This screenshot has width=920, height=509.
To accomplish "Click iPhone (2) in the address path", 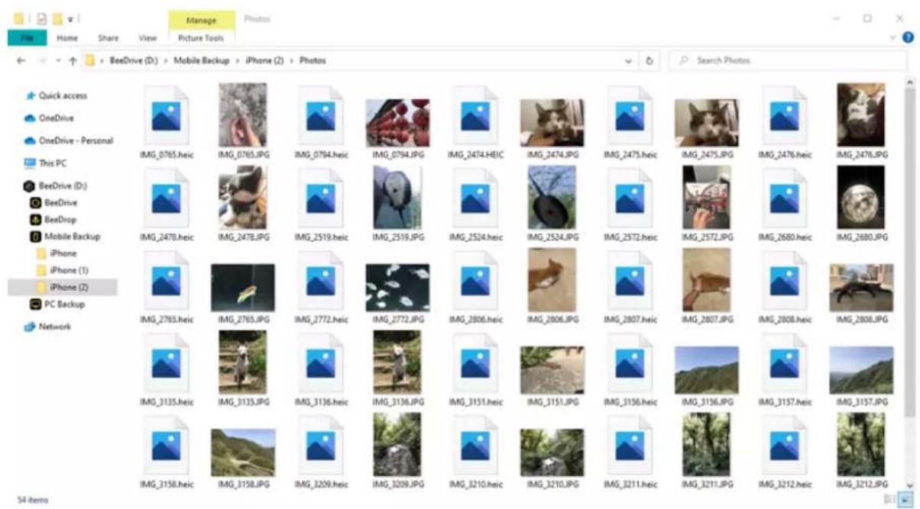I will 264,60.
